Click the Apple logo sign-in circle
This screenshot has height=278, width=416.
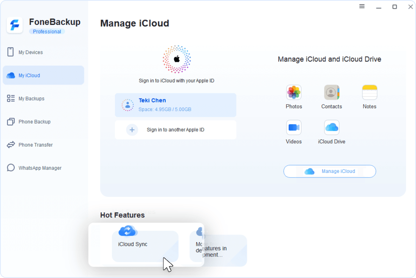(x=177, y=59)
